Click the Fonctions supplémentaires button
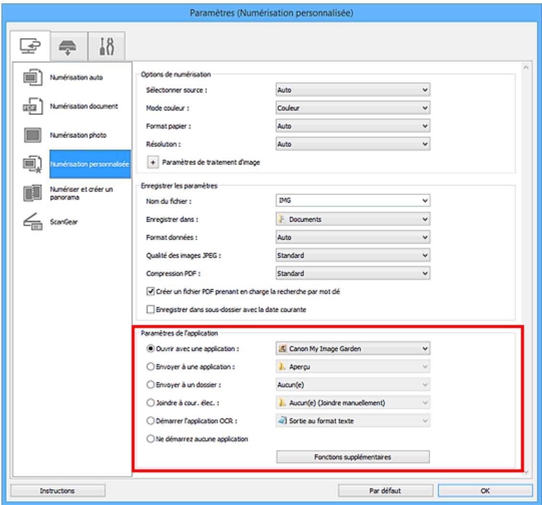This screenshot has width=542, height=505. 353,457
